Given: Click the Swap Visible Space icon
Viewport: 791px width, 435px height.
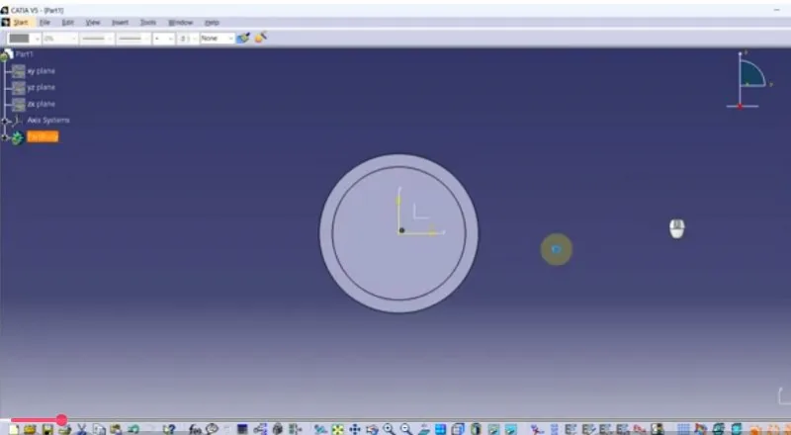Looking at the screenshot, I should pos(510,429).
